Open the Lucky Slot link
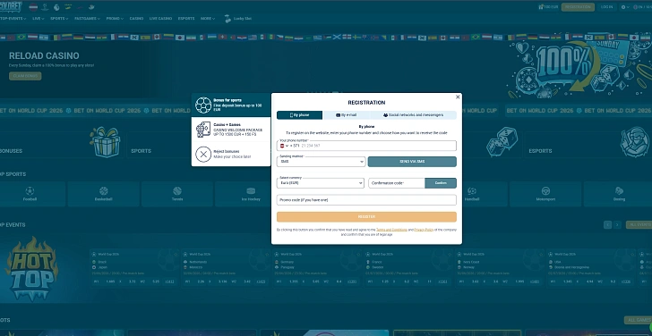Viewport: 652px width, 336px height. pos(238,19)
